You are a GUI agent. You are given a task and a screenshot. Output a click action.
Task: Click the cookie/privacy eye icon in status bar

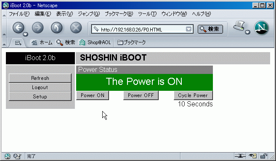click(252, 156)
